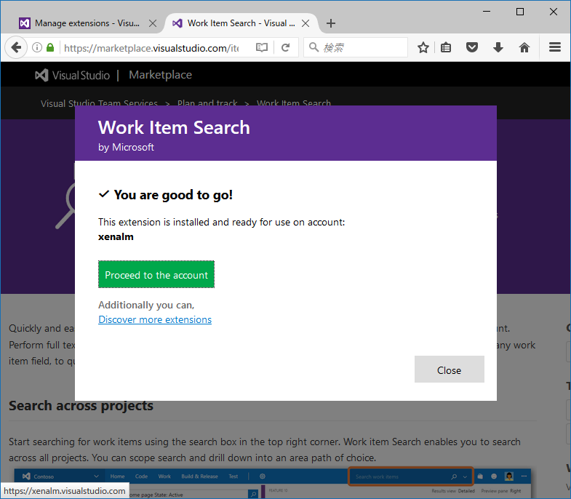Click the green secure connection padlock

point(50,47)
